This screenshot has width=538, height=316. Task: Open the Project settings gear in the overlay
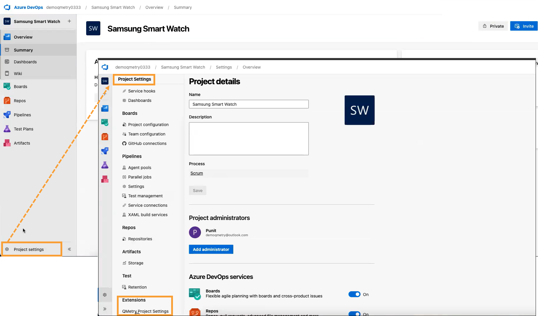pos(105,295)
